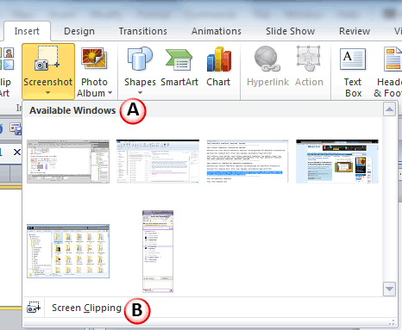Go to the Review tab

point(355,31)
